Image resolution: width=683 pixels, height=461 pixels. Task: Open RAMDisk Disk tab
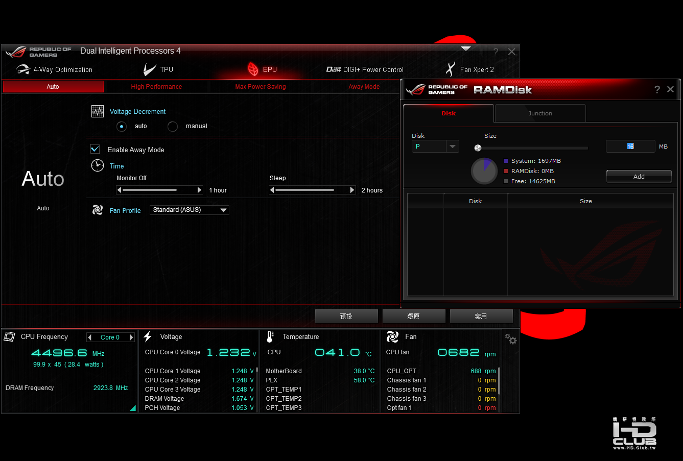click(x=449, y=113)
